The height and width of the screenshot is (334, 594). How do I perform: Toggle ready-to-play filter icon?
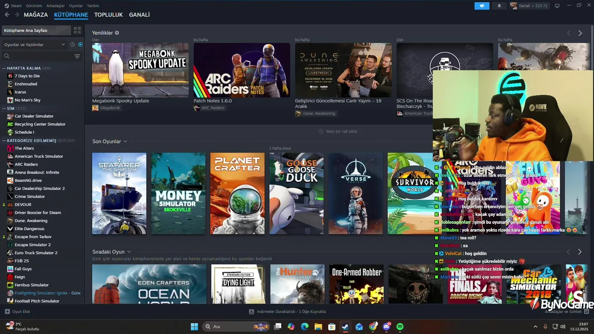80,45
